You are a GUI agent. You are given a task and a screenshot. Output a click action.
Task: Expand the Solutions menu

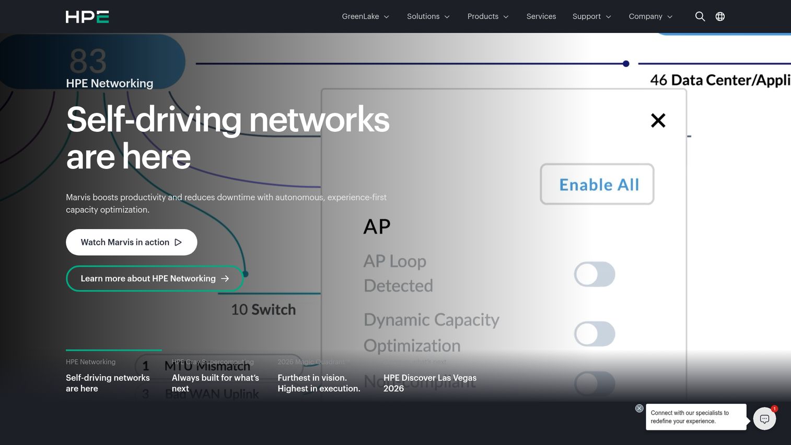(x=428, y=17)
